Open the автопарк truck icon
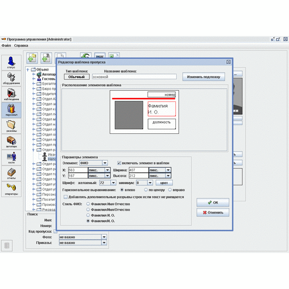The width and height of the screenshot is (289, 289). tap(11, 142)
